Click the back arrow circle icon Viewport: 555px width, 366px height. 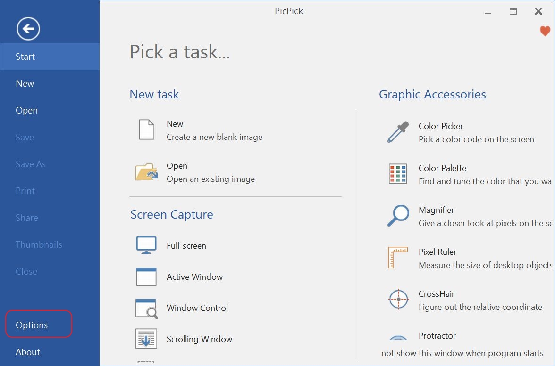click(x=28, y=29)
